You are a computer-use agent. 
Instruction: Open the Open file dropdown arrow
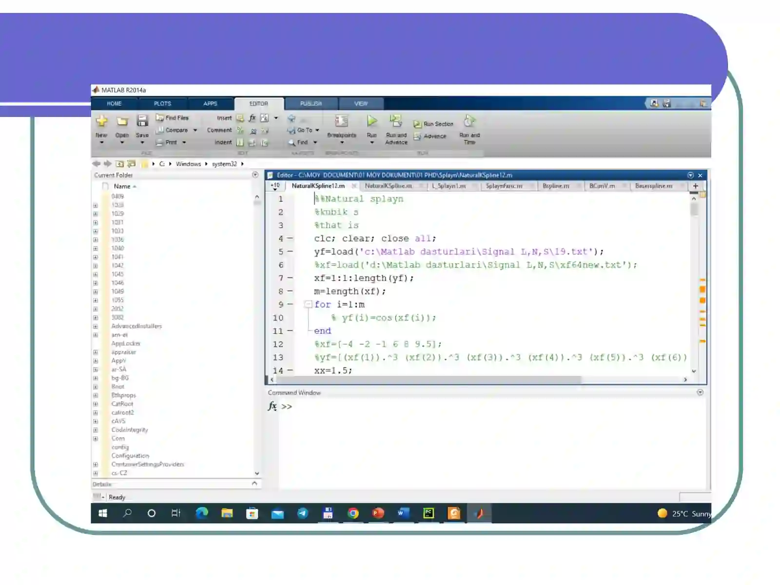[x=122, y=142]
